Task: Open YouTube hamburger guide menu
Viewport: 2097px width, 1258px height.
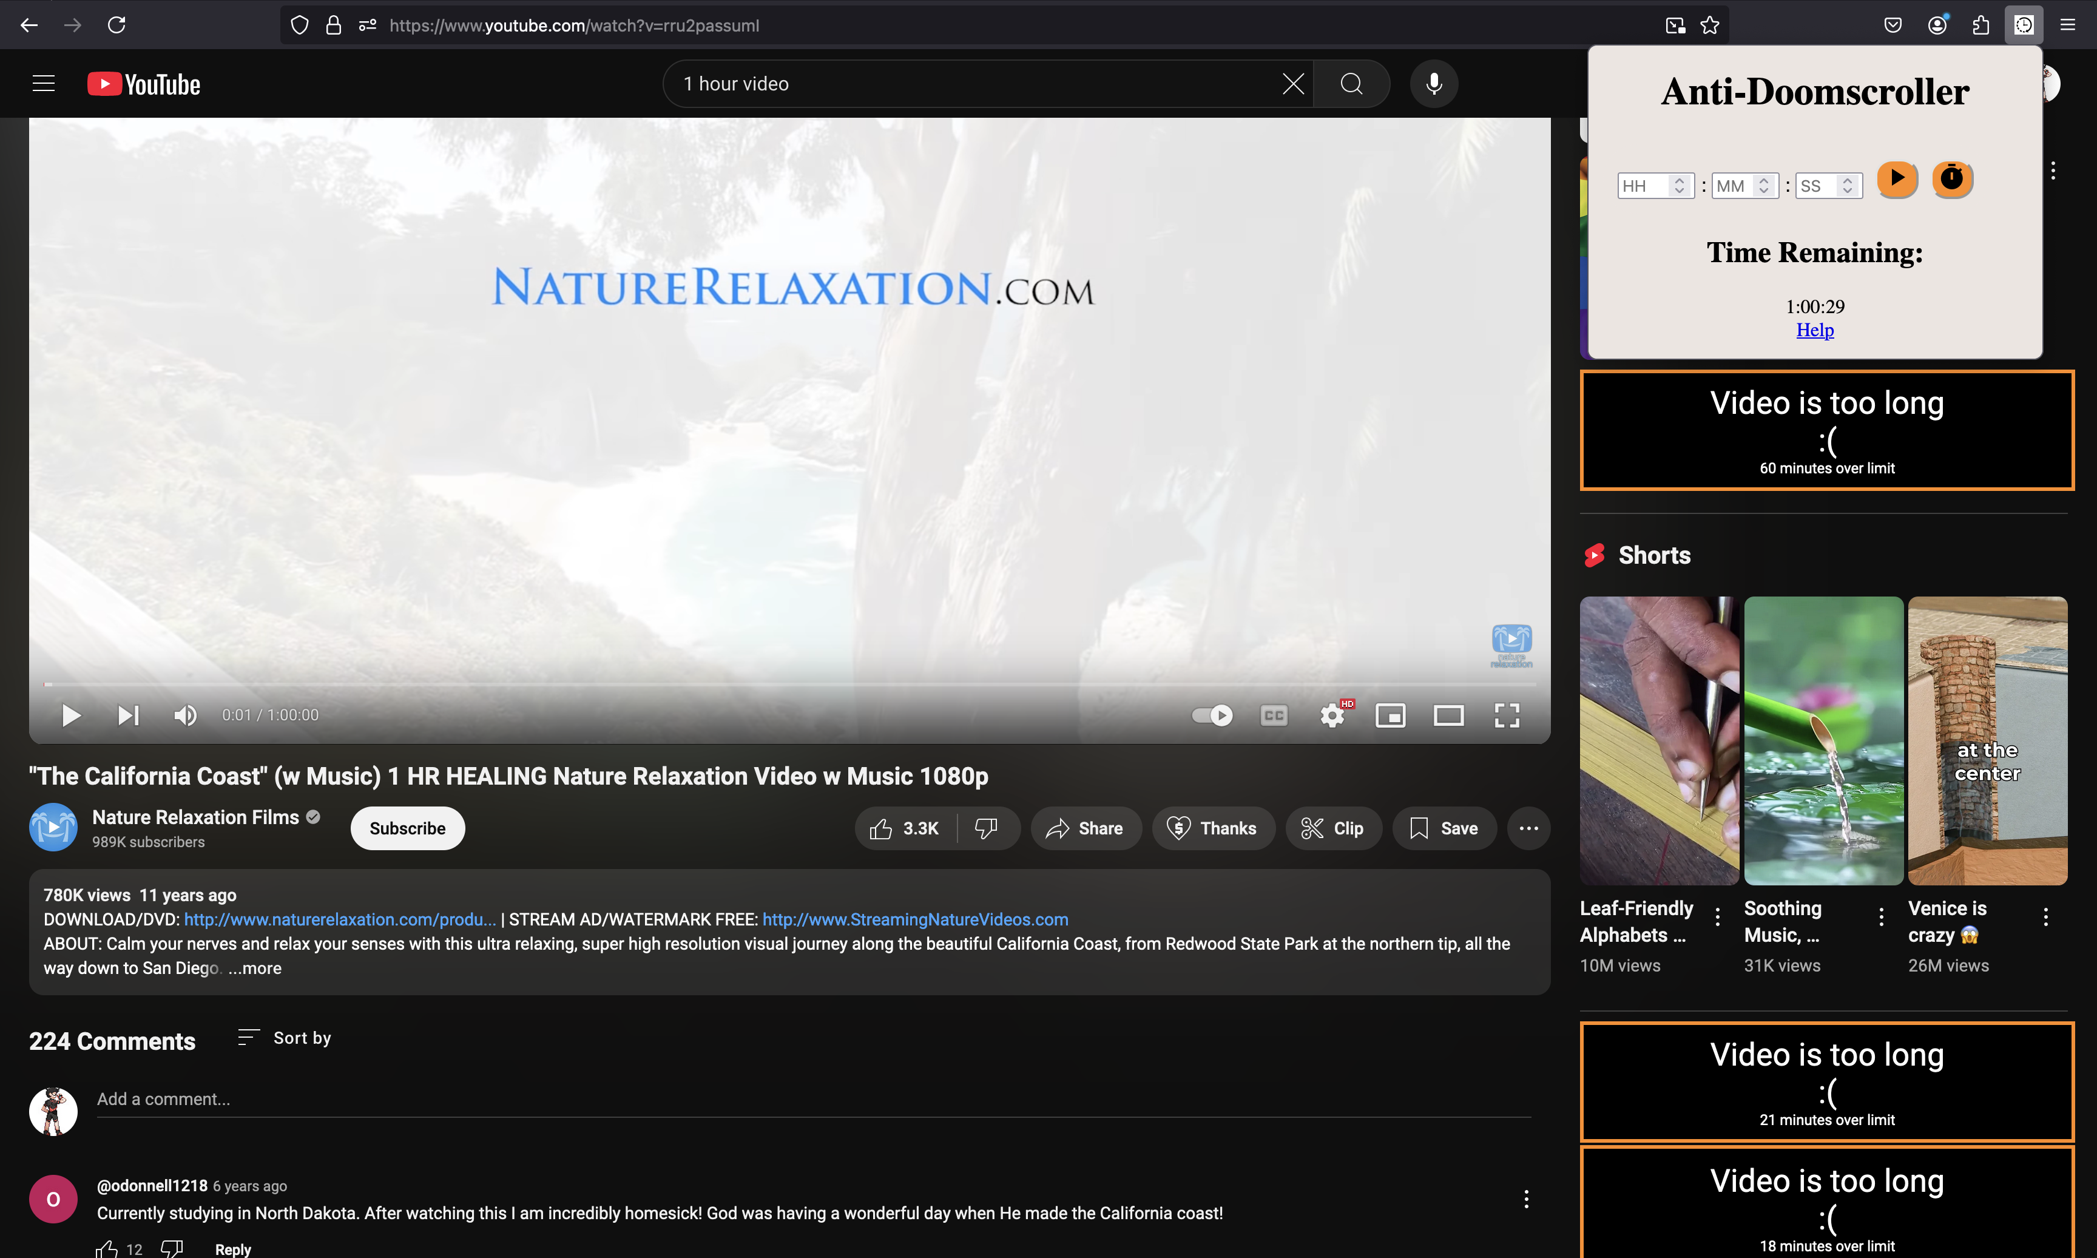Action: point(43,84)
